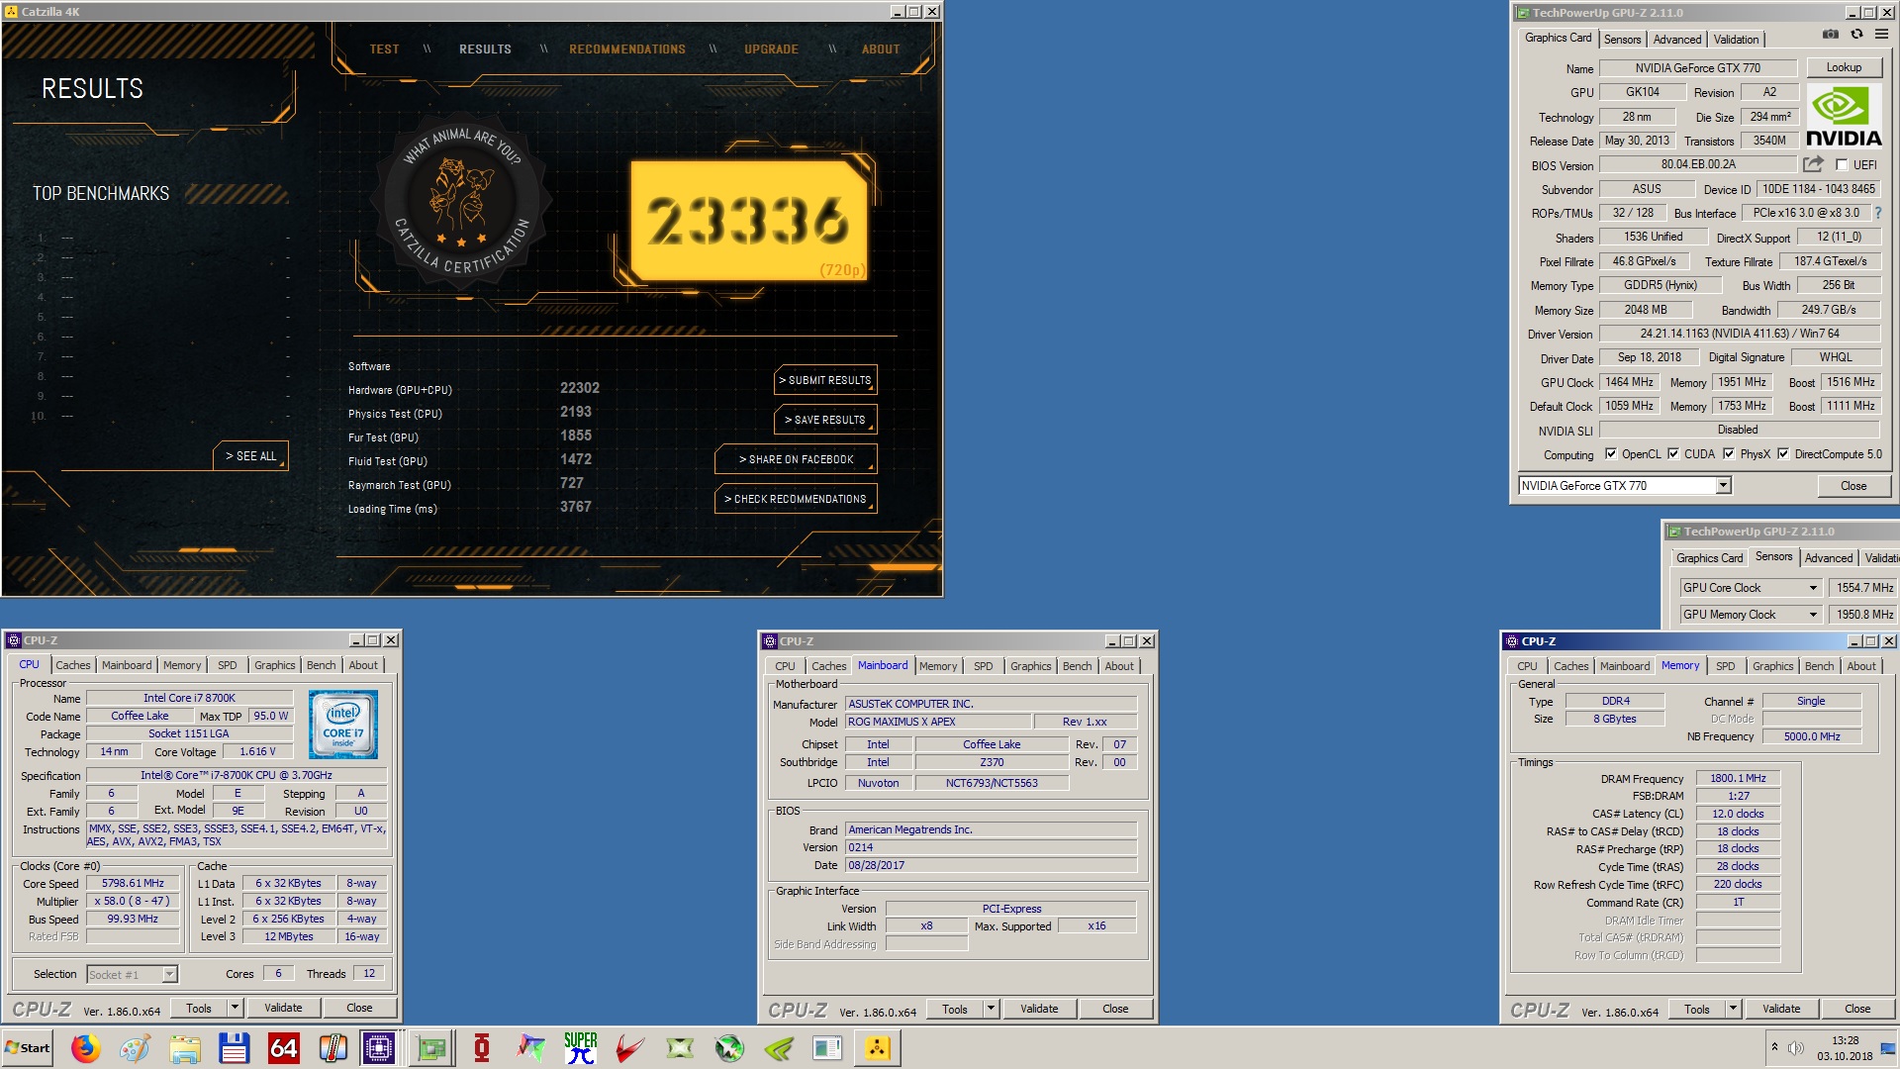Image resolution: width=1900 pixels, height=1069 pixels.
Task: Click the GPU-Z Lookup button
Action: tap(1844, 67)
